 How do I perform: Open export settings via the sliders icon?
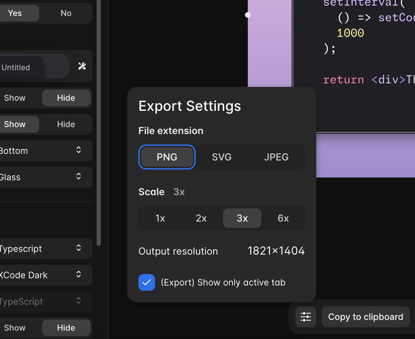[x=306, y=317]
